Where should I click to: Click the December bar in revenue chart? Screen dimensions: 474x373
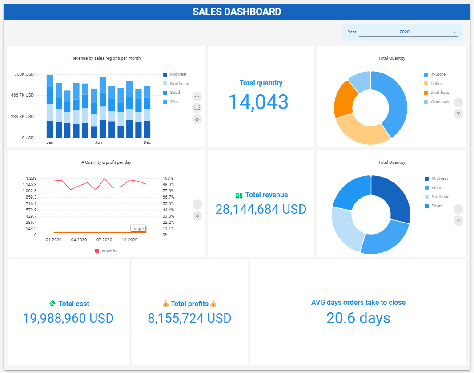coord(147,112)
